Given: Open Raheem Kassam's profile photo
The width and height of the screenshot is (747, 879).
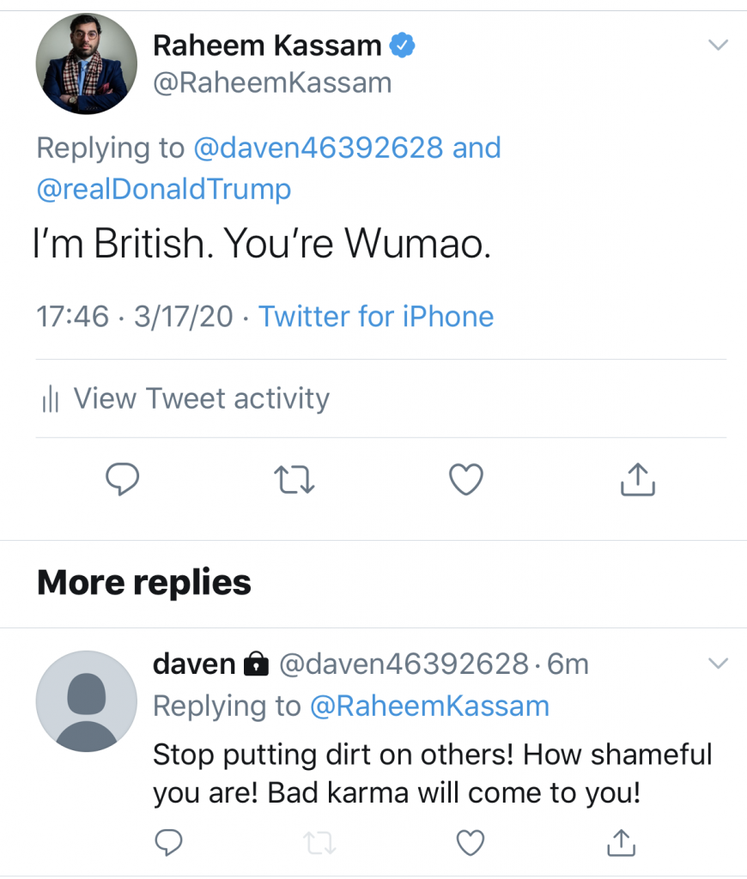Looking at the screenshot, I should [x=87, y=64].
